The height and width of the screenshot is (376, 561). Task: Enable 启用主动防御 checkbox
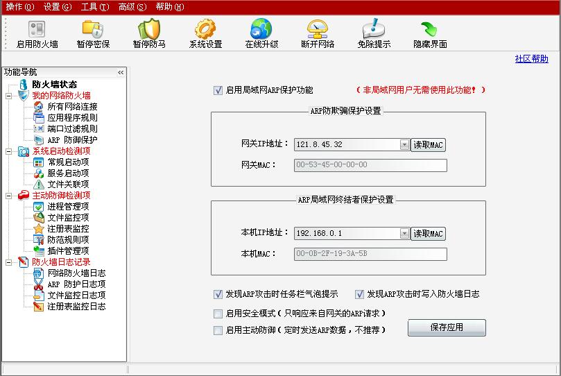(218, 331)
